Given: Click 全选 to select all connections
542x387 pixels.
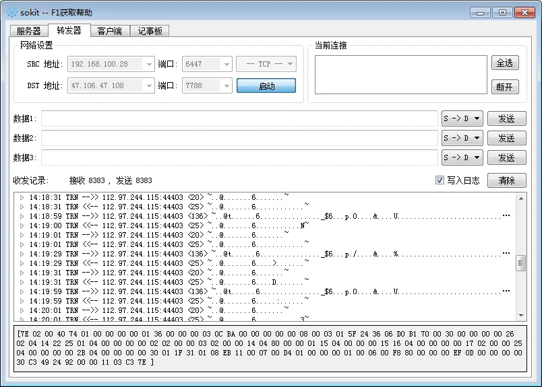Looking at the screenshot, I should [x=505, y=63].
